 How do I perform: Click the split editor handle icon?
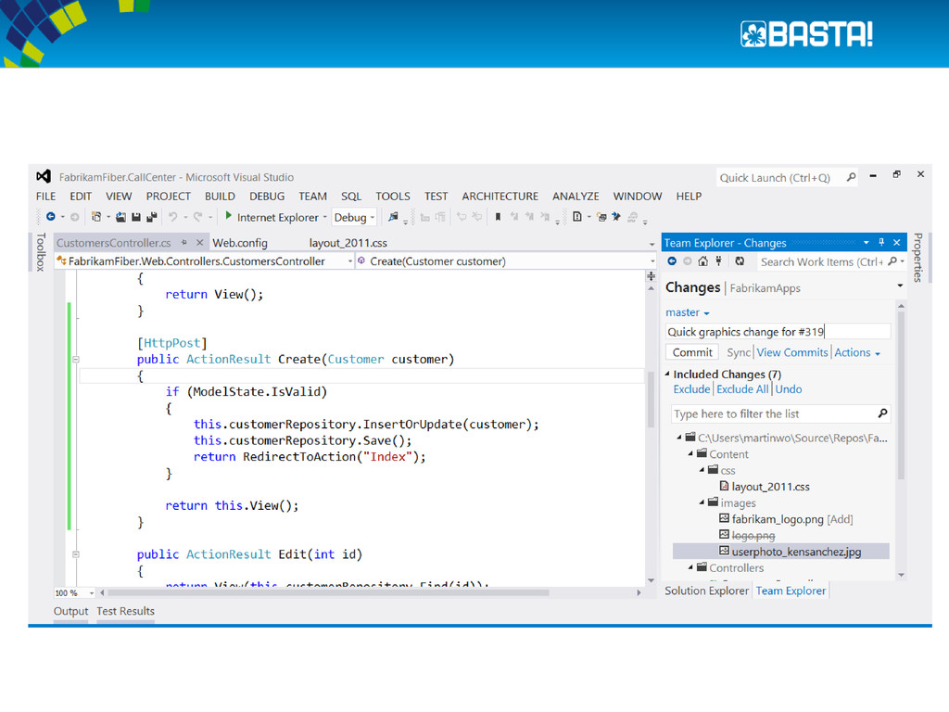click(x=652, y=276)
